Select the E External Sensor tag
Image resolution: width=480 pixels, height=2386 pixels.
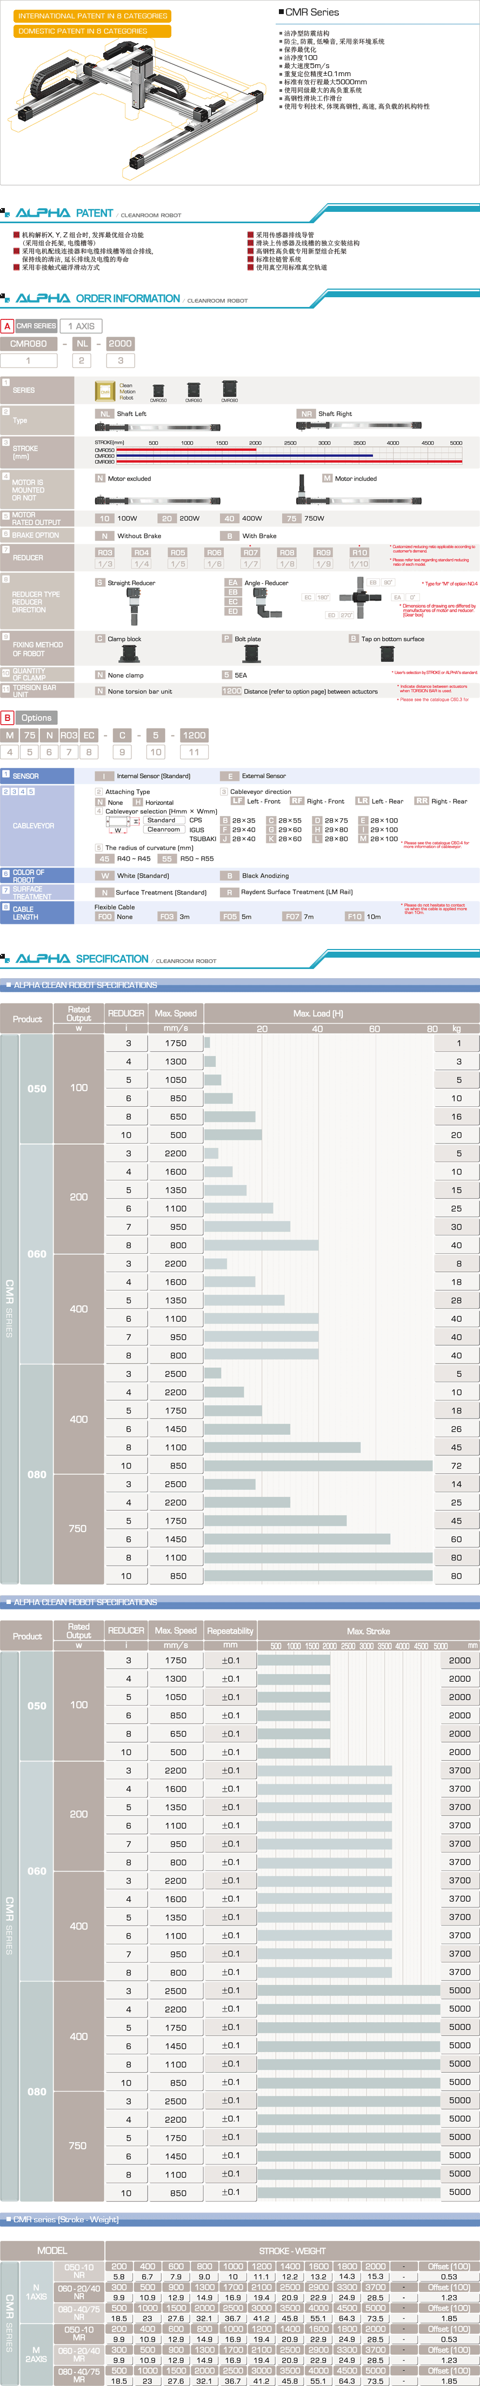pos(229,776)
